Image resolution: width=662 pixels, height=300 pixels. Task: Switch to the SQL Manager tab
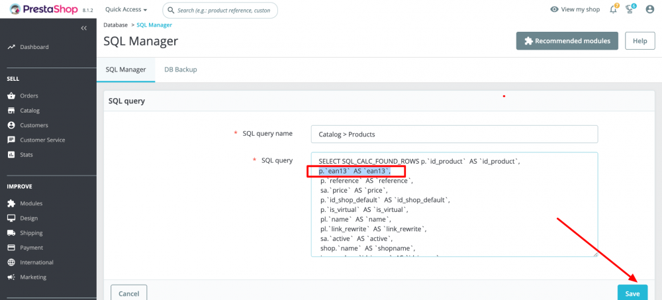pos(126,70)
